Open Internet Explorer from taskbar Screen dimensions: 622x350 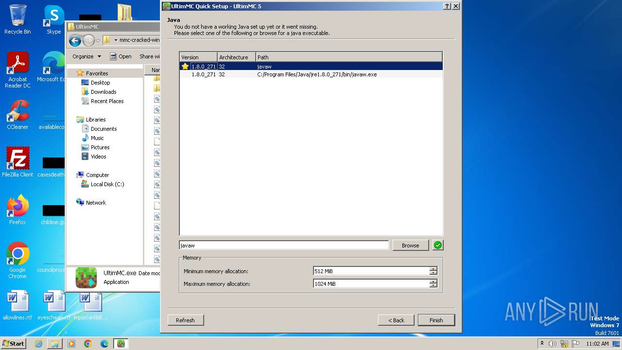coord(38,344)
